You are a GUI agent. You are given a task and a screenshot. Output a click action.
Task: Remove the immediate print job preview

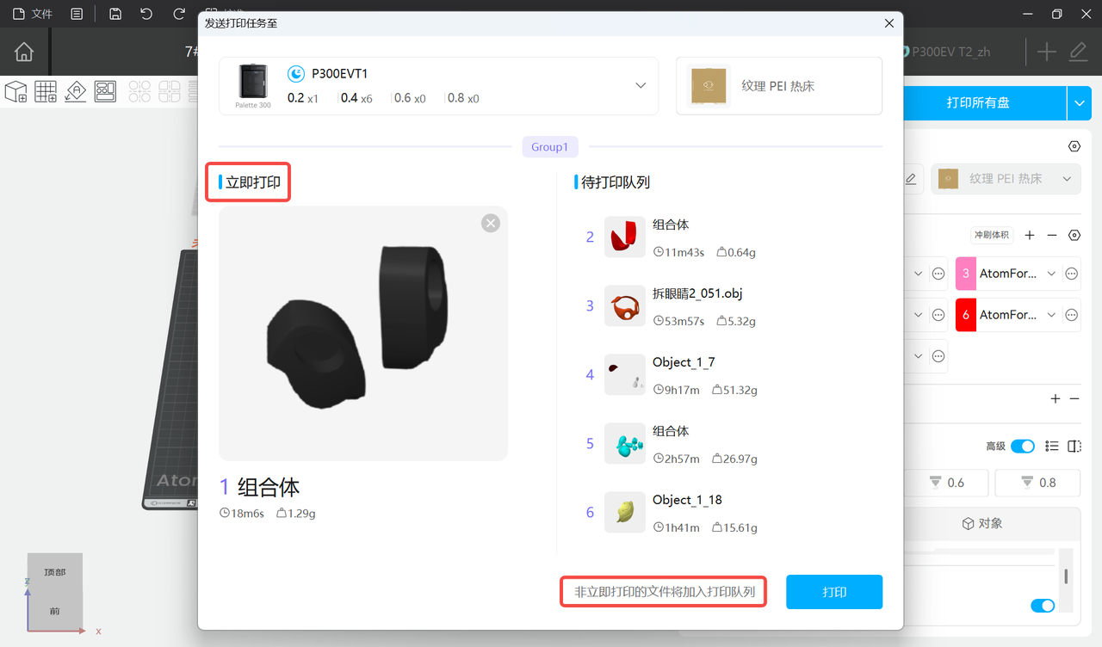491,224
